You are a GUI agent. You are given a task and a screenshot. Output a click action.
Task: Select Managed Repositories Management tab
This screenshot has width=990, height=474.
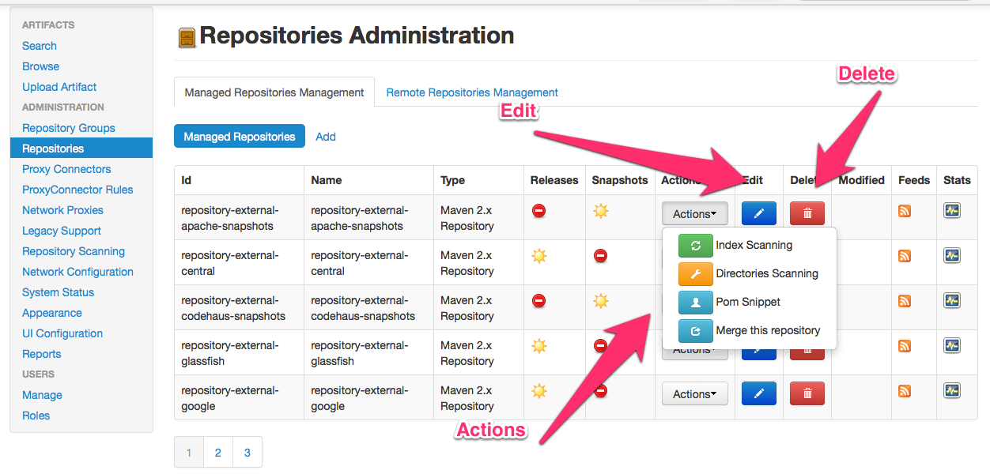pyautogui.click(x=274, y=92)
